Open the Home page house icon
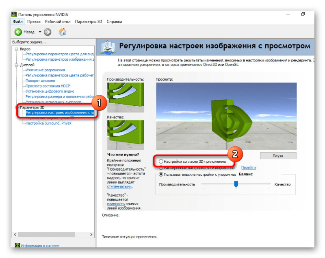Viewport: 325px width, 258px height. 63,32
